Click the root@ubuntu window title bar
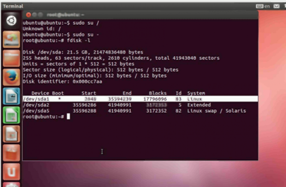This screenshot has height=187, width=286. coord(140,15)
